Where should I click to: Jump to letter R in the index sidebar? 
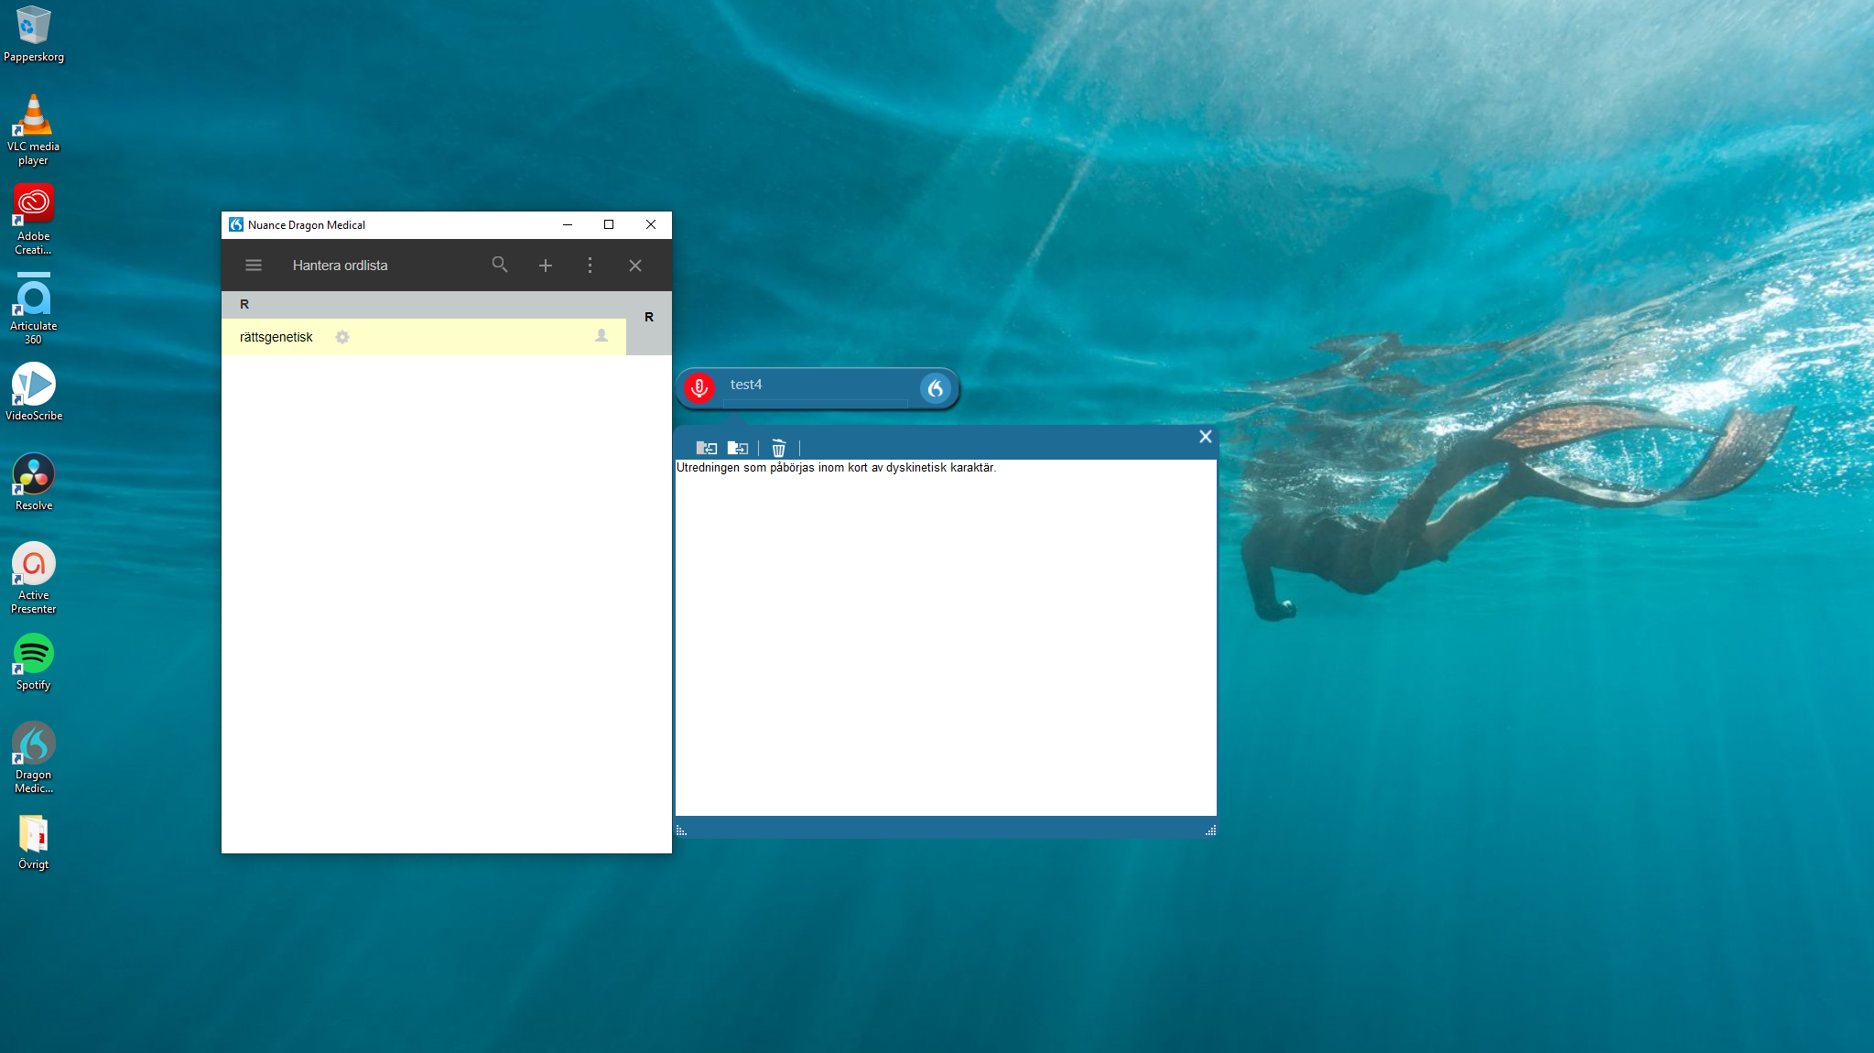click(649, 317)
